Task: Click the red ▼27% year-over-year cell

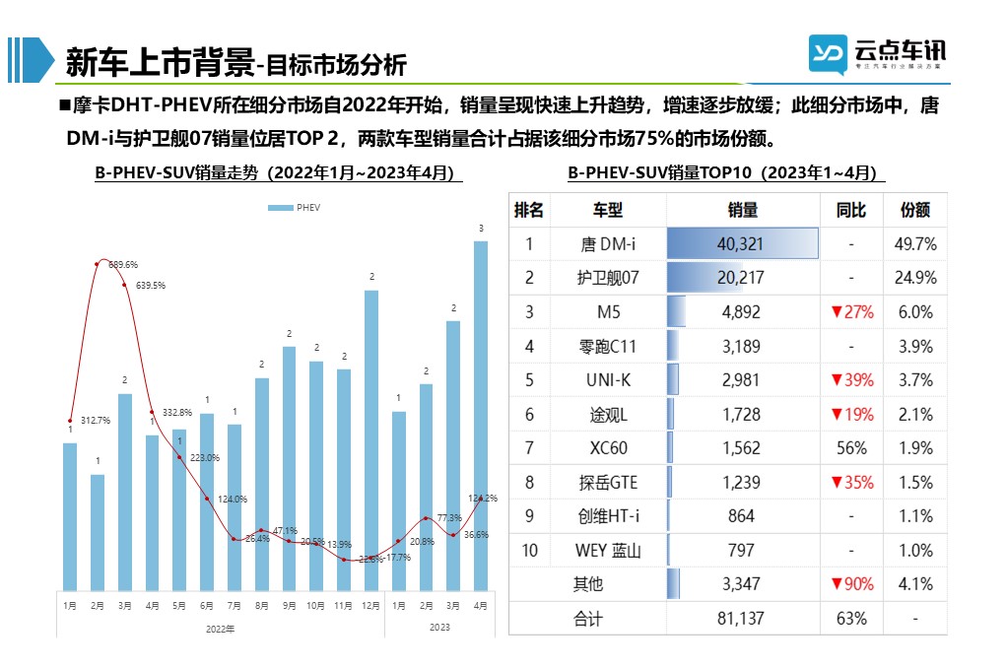Action: coord(852,312)
